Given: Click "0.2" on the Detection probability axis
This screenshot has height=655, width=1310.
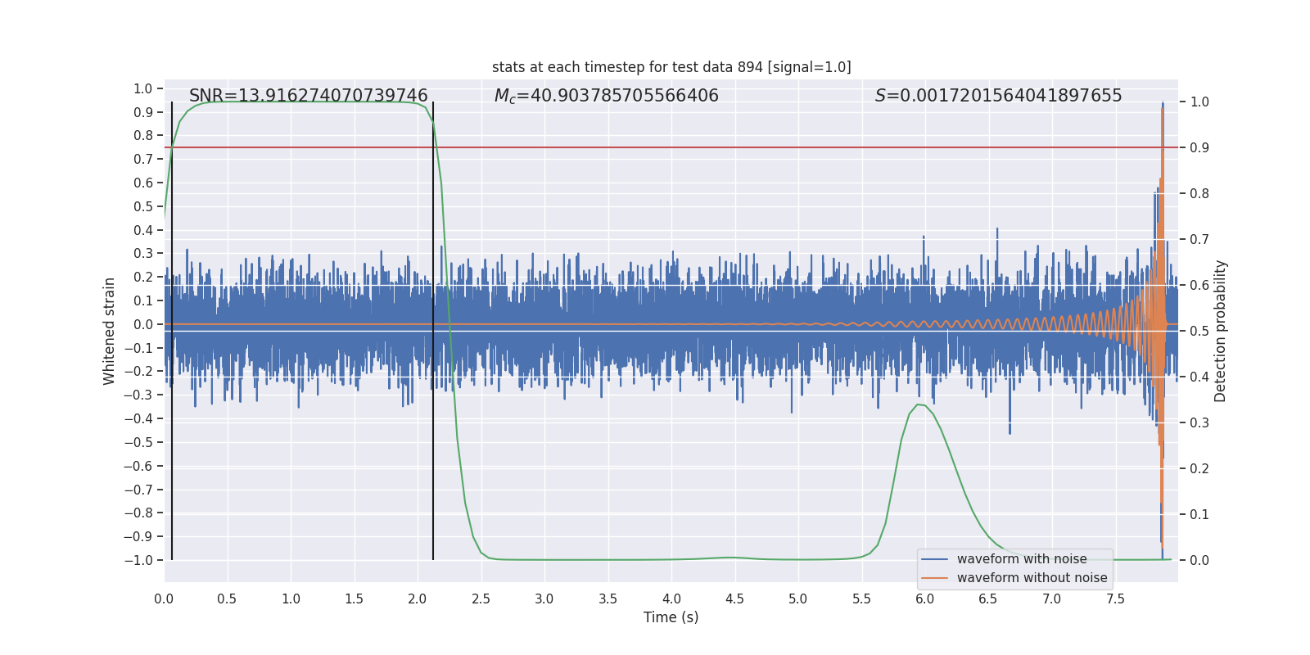Looking at the screenshot, I should point(1199,469).
